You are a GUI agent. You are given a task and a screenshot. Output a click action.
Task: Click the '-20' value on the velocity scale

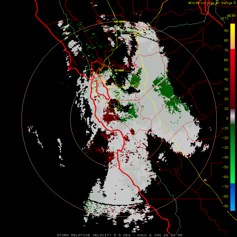[x=225, y=138]
